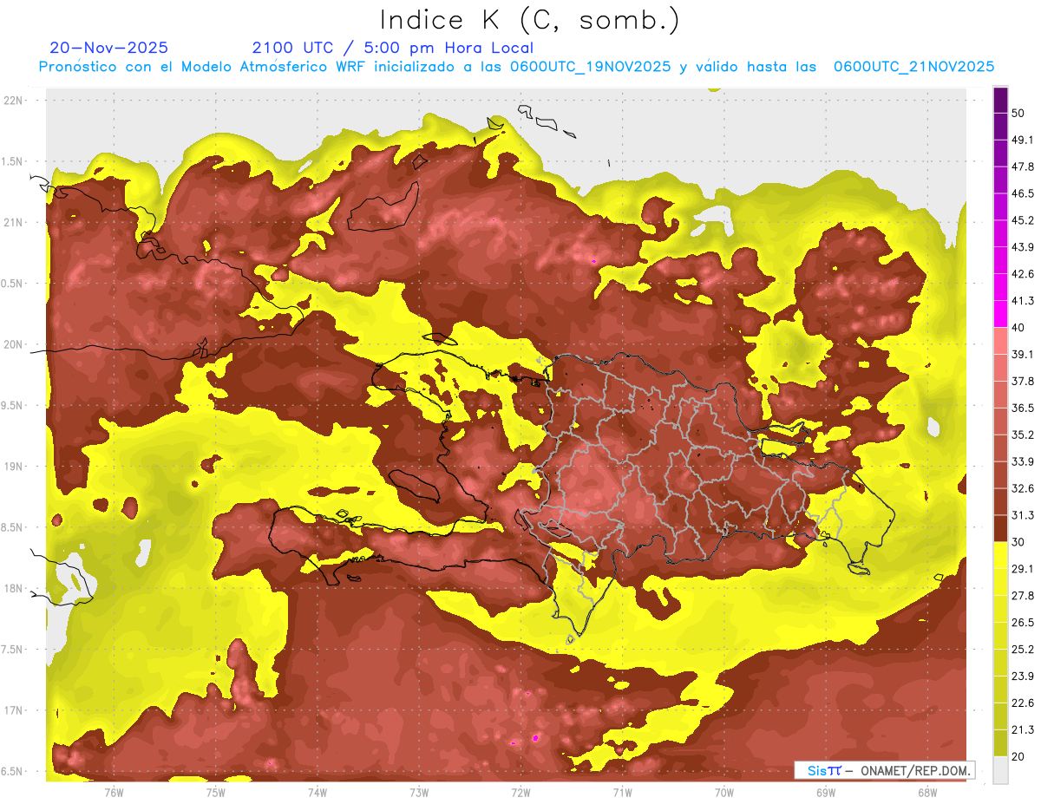Click longitude axis label '73W'
The image size is (1041, 804).
(x=419, y=793)
